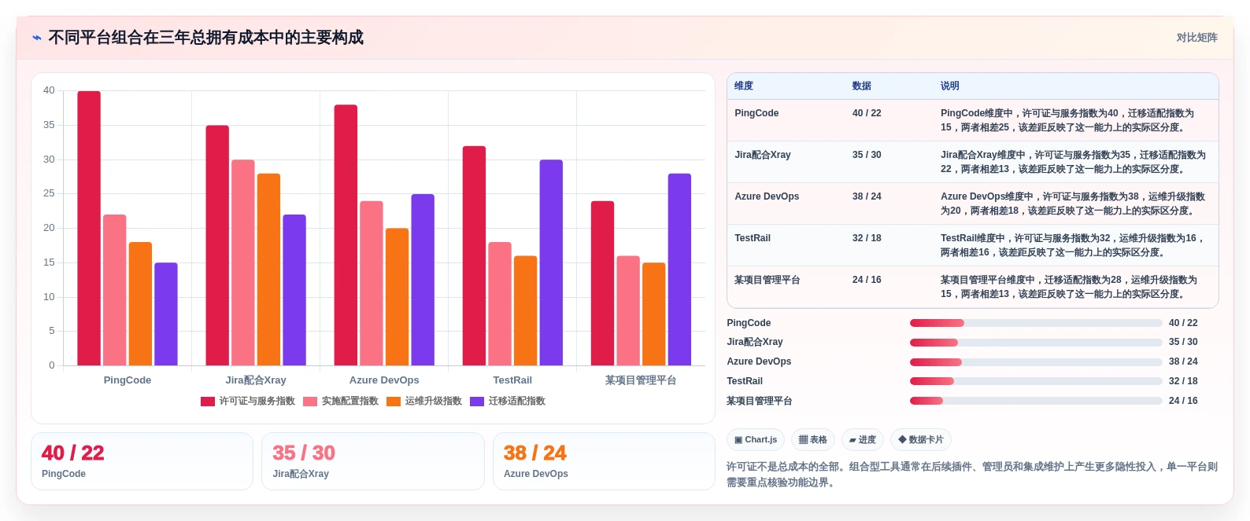
Task: Select the Jira配合Xray 35 / 30 stat card
Action: pyautogui.click(x=373, y=461)
